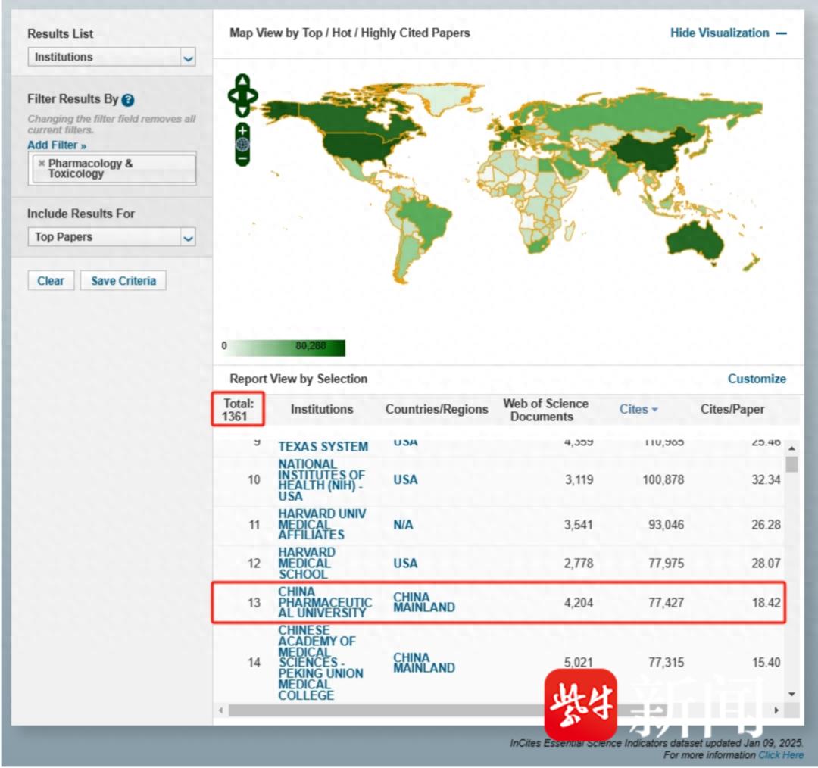Pan the map upward with the up arrow
The width and height of the screenshot is (818, 768).
click(242, 80)
